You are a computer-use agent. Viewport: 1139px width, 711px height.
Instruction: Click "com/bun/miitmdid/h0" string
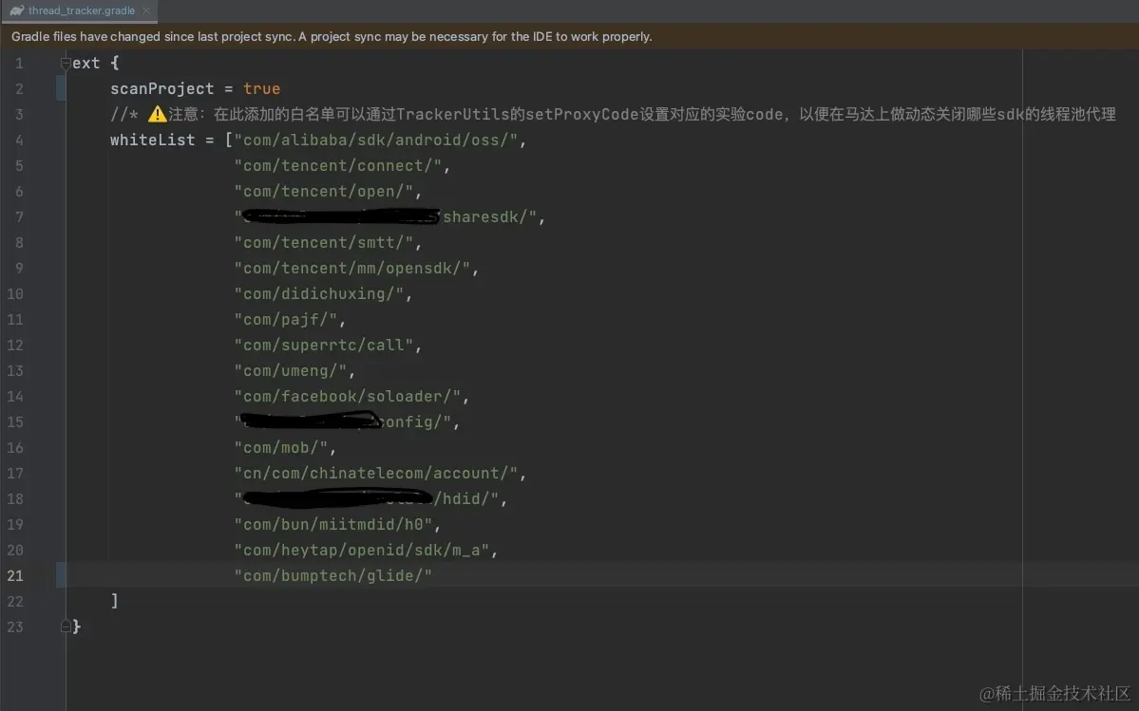pos(333,525)
